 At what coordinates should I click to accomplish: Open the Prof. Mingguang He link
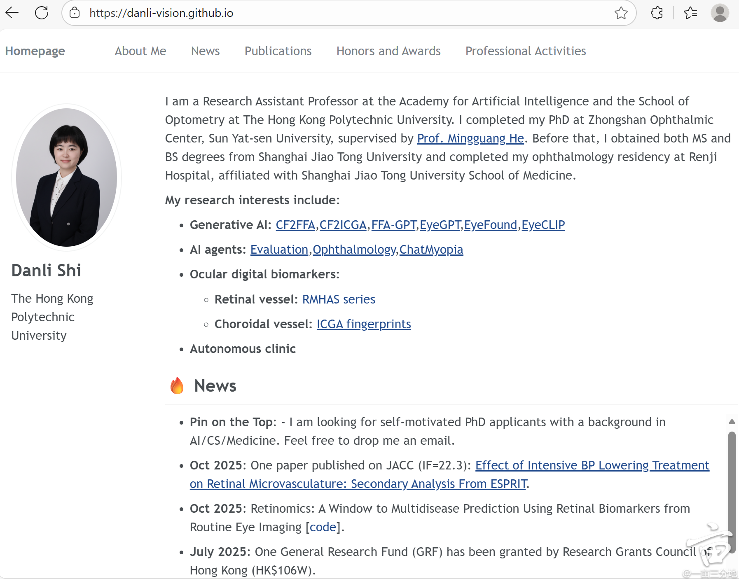pos(470,138)
